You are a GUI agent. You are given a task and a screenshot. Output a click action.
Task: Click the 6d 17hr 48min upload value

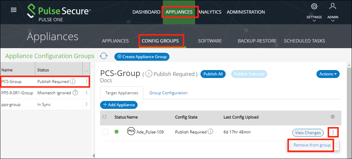click(237, 132)
